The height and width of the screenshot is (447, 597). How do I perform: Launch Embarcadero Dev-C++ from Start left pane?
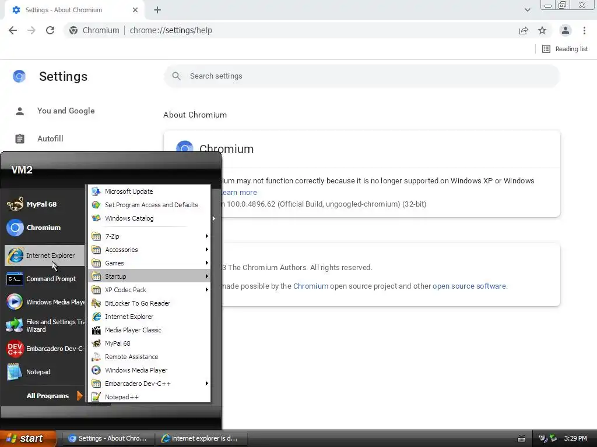44,349
